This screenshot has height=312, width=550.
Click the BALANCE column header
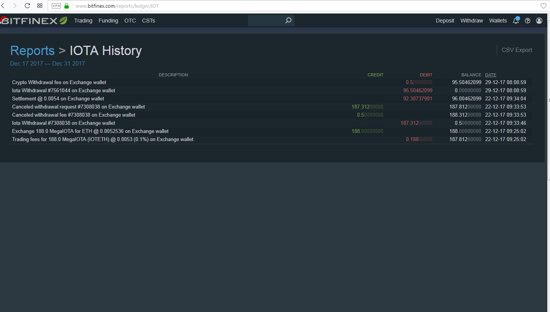(471, 75)
